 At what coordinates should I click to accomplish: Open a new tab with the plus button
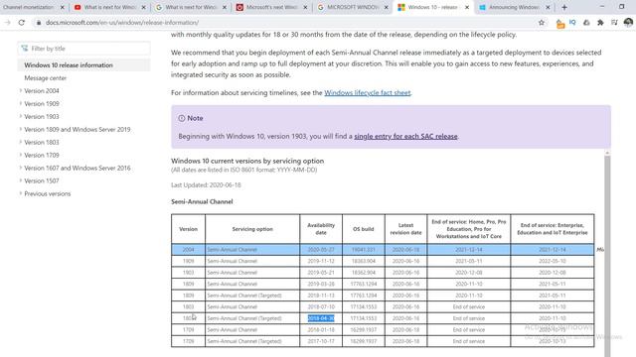click(x=564, y=7)
